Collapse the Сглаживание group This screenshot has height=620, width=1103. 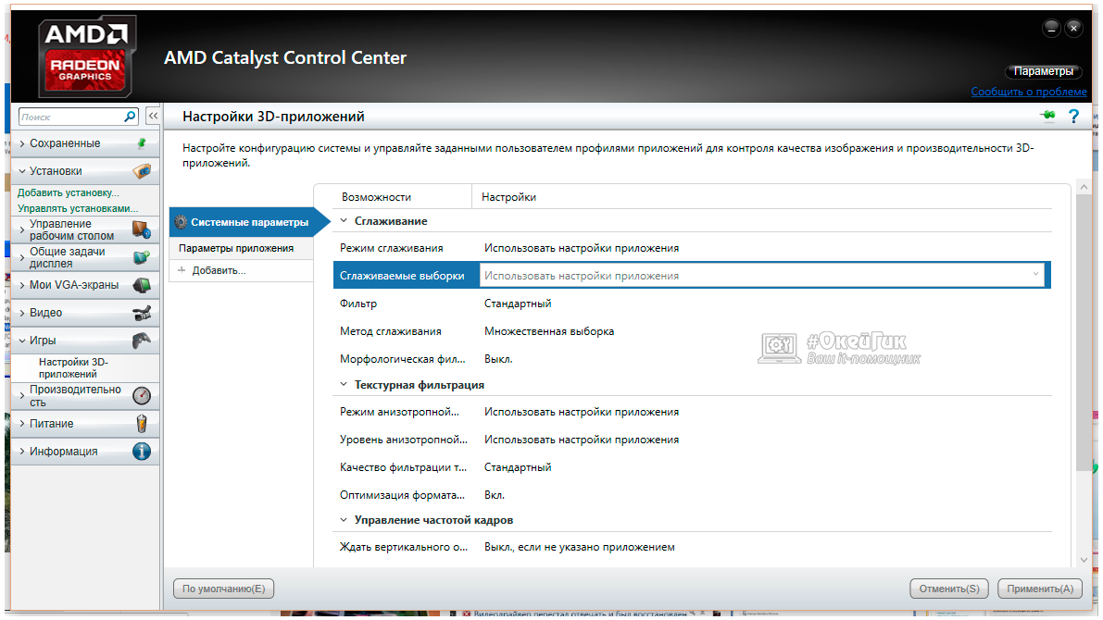coord(344,221)
